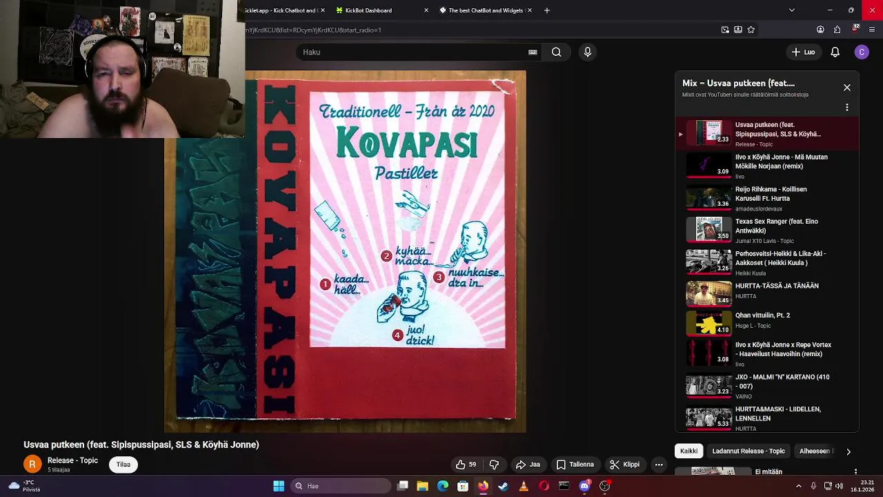Open File Explorer from the taskbar
The height and width of the screenshot is (497, 883).
click(x=423, y=486)
